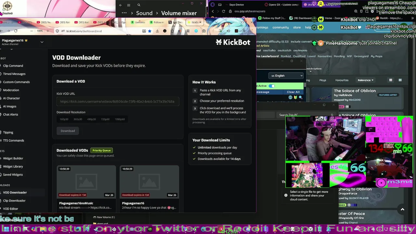This screenshot has width=416, height=234.
Task: Click the Kick VOD URL input field
Action: [x=118, y=101]
